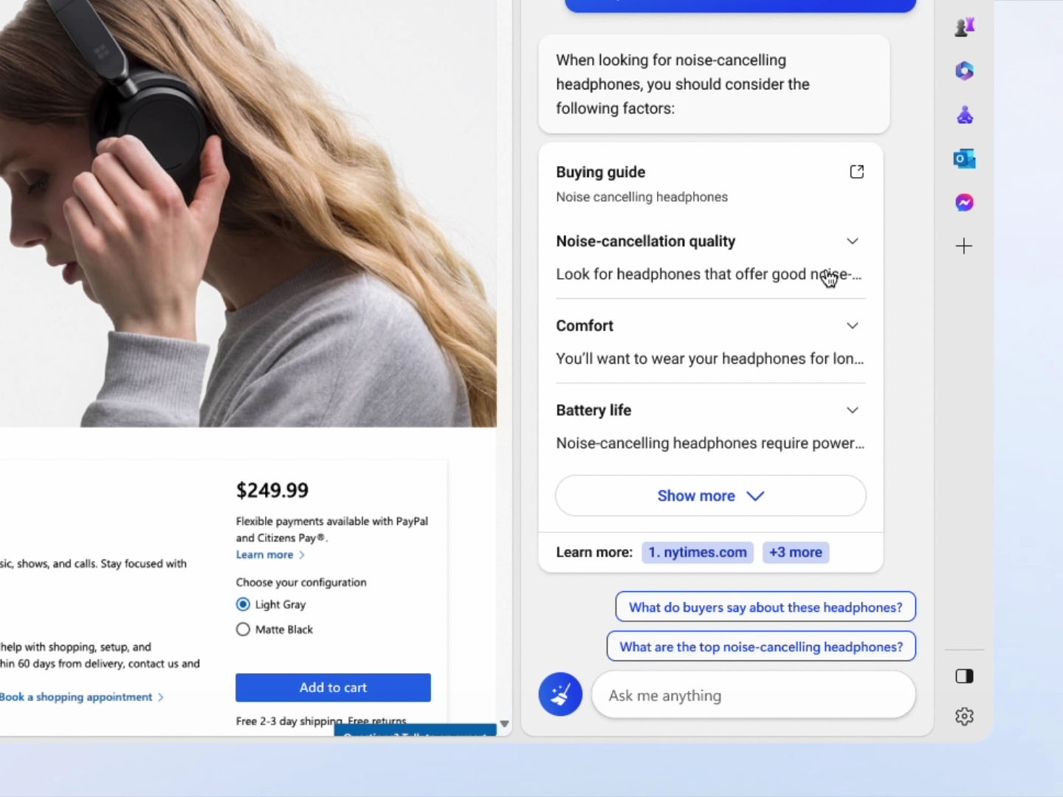Click 'What do buyers say about these headphones?'
Screen dimensions: 1063x797
point(766,607)
